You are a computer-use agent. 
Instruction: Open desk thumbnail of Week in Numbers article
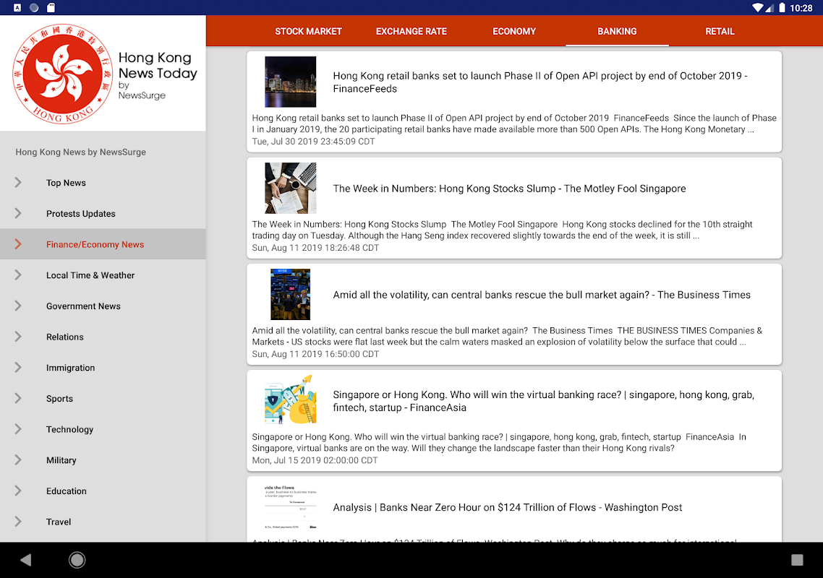pyautogui.click(x=290, y=188)
